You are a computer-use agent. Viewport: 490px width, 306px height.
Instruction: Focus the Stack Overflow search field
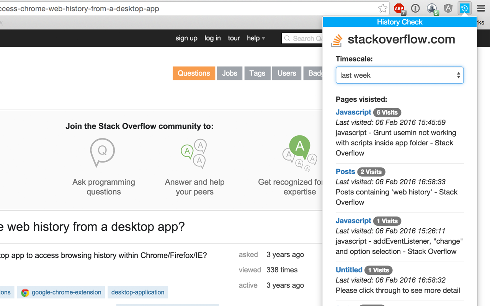pos(302,38)
